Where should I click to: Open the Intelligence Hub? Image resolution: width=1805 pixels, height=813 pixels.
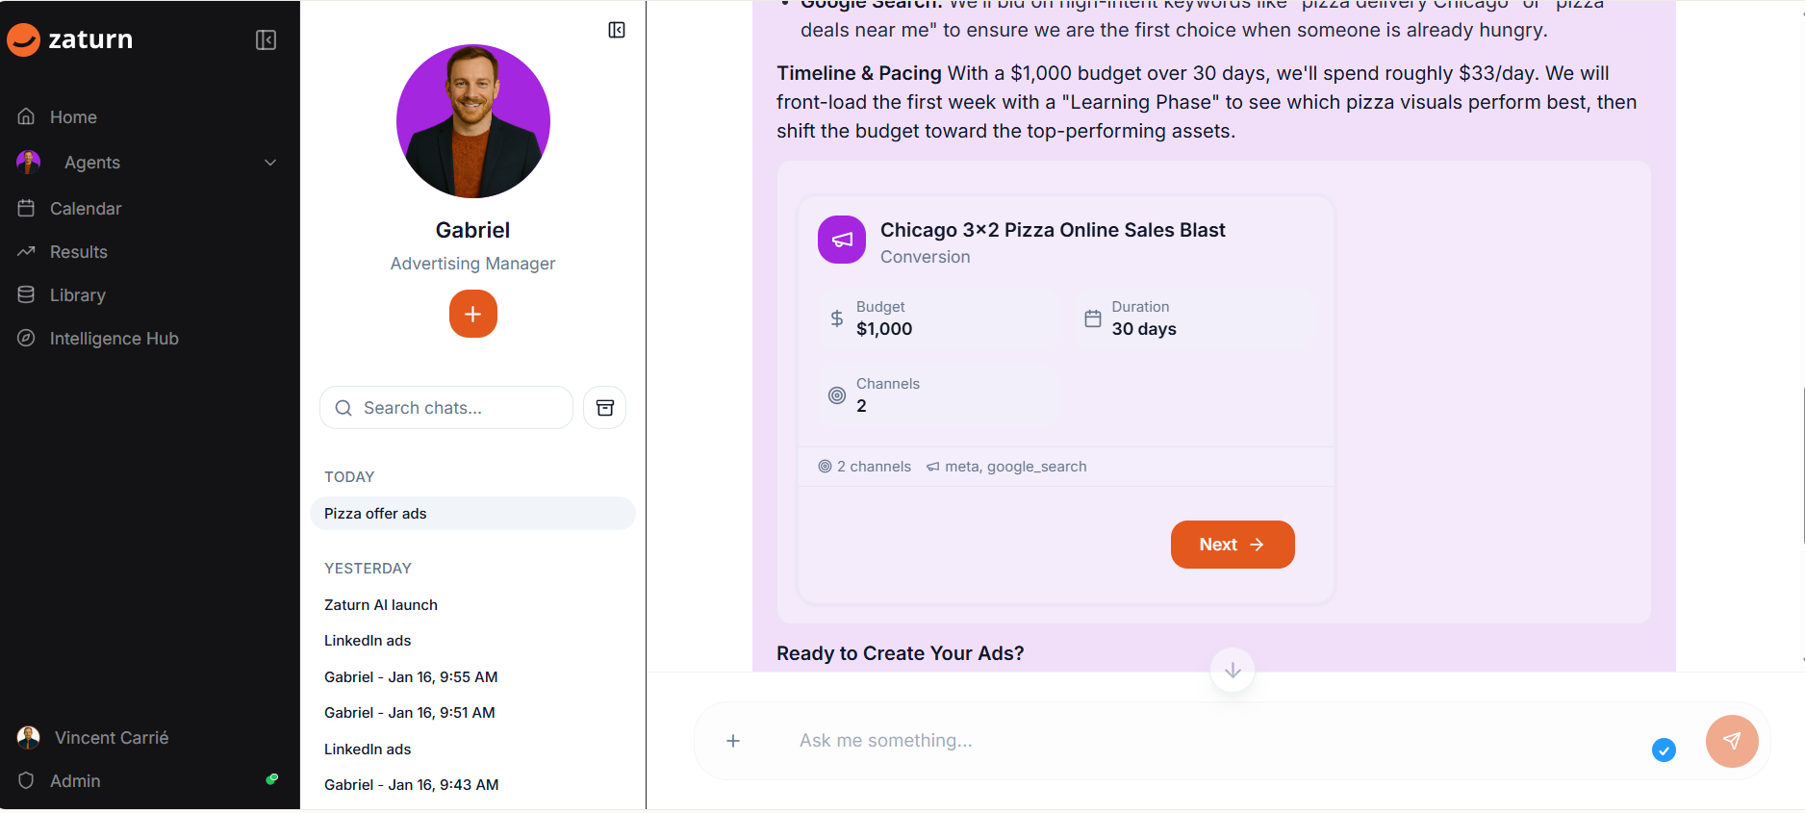[x=114, y=339]
